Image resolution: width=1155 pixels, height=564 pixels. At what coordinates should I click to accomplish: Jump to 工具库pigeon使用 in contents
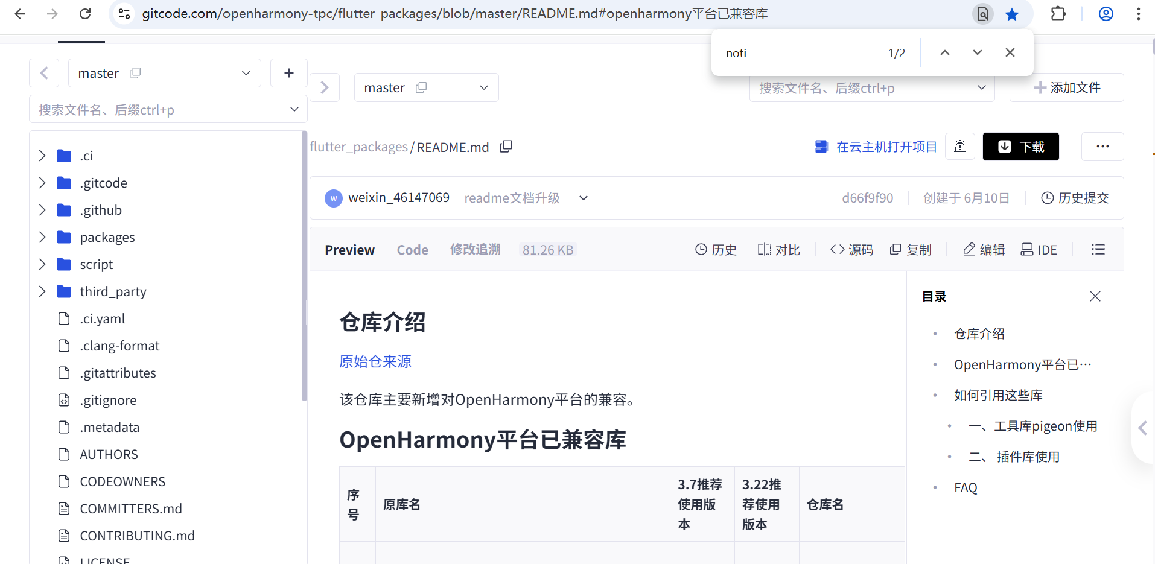1033,426
